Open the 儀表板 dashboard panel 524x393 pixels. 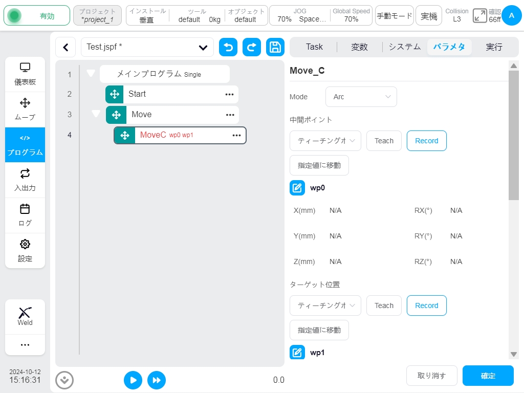point(25,74)
